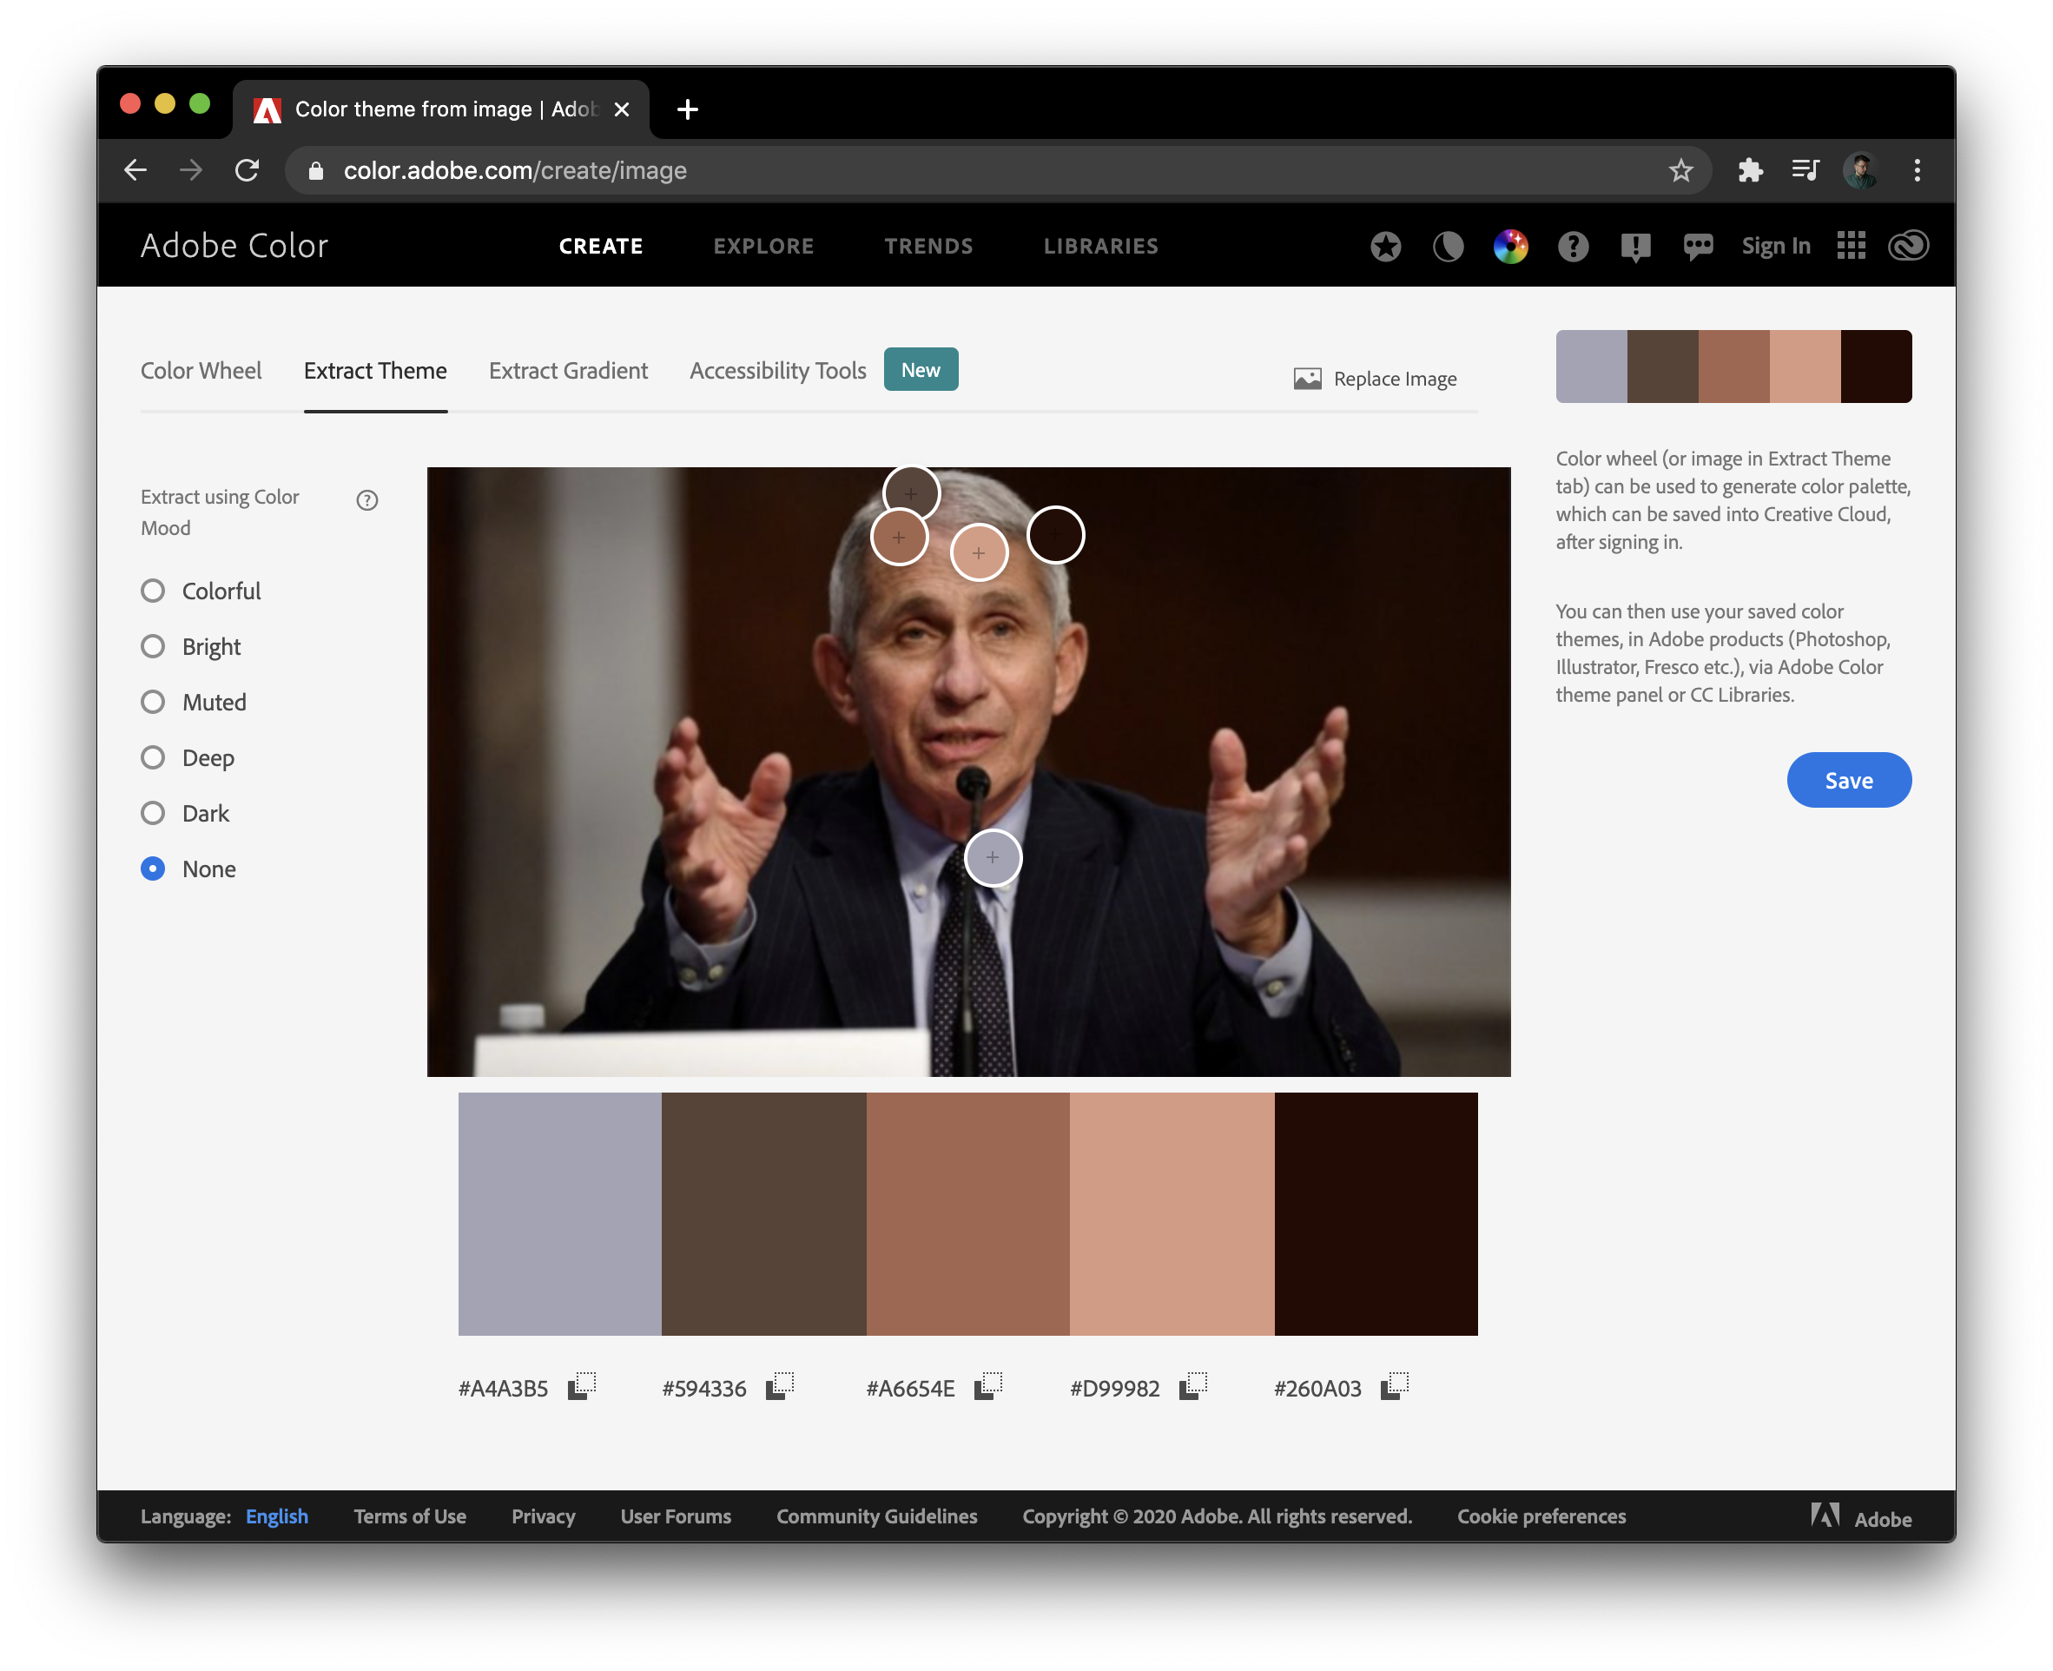The image size is (2053, 1671).
Task: Copy hex code #260A03 with copy icon
Action: coord(1395,1386)
